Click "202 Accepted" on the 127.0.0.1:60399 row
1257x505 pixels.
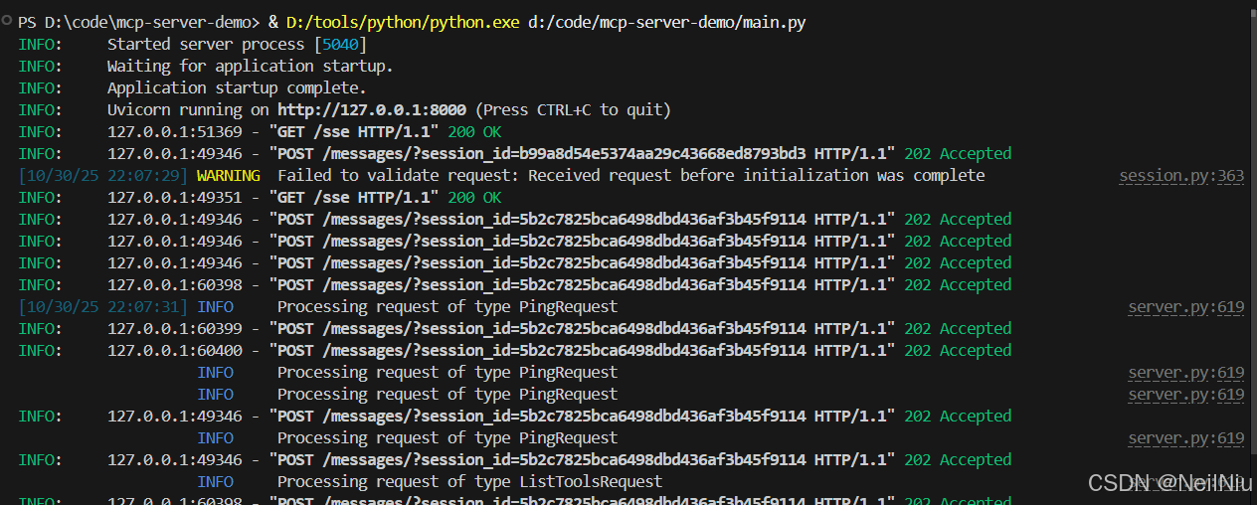(958, 328)
